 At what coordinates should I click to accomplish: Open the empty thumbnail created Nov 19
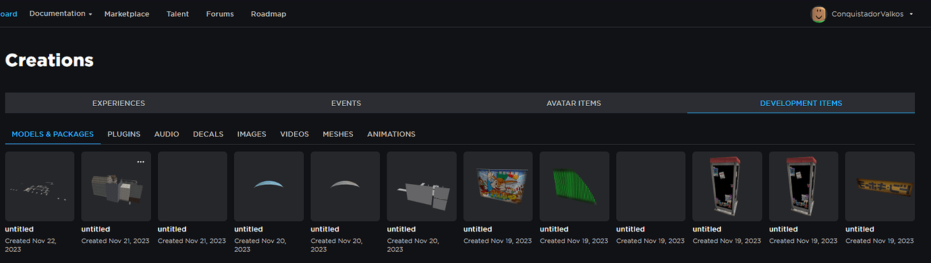[x=651, y=186]
